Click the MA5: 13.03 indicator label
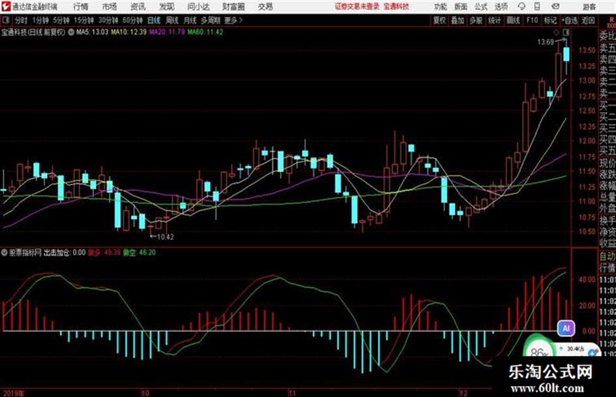Screen dimensions: 616x397 click(x=92, y=32)
